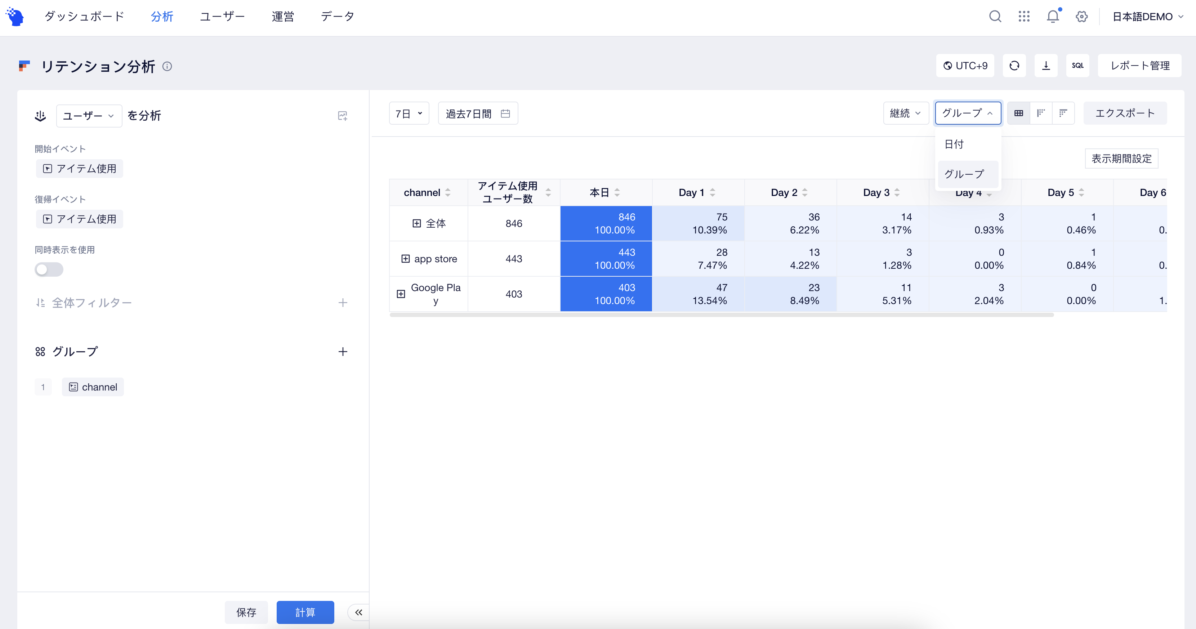Open the search icon in the header
The image size is (1196, 629).
[x=995, y=17]
